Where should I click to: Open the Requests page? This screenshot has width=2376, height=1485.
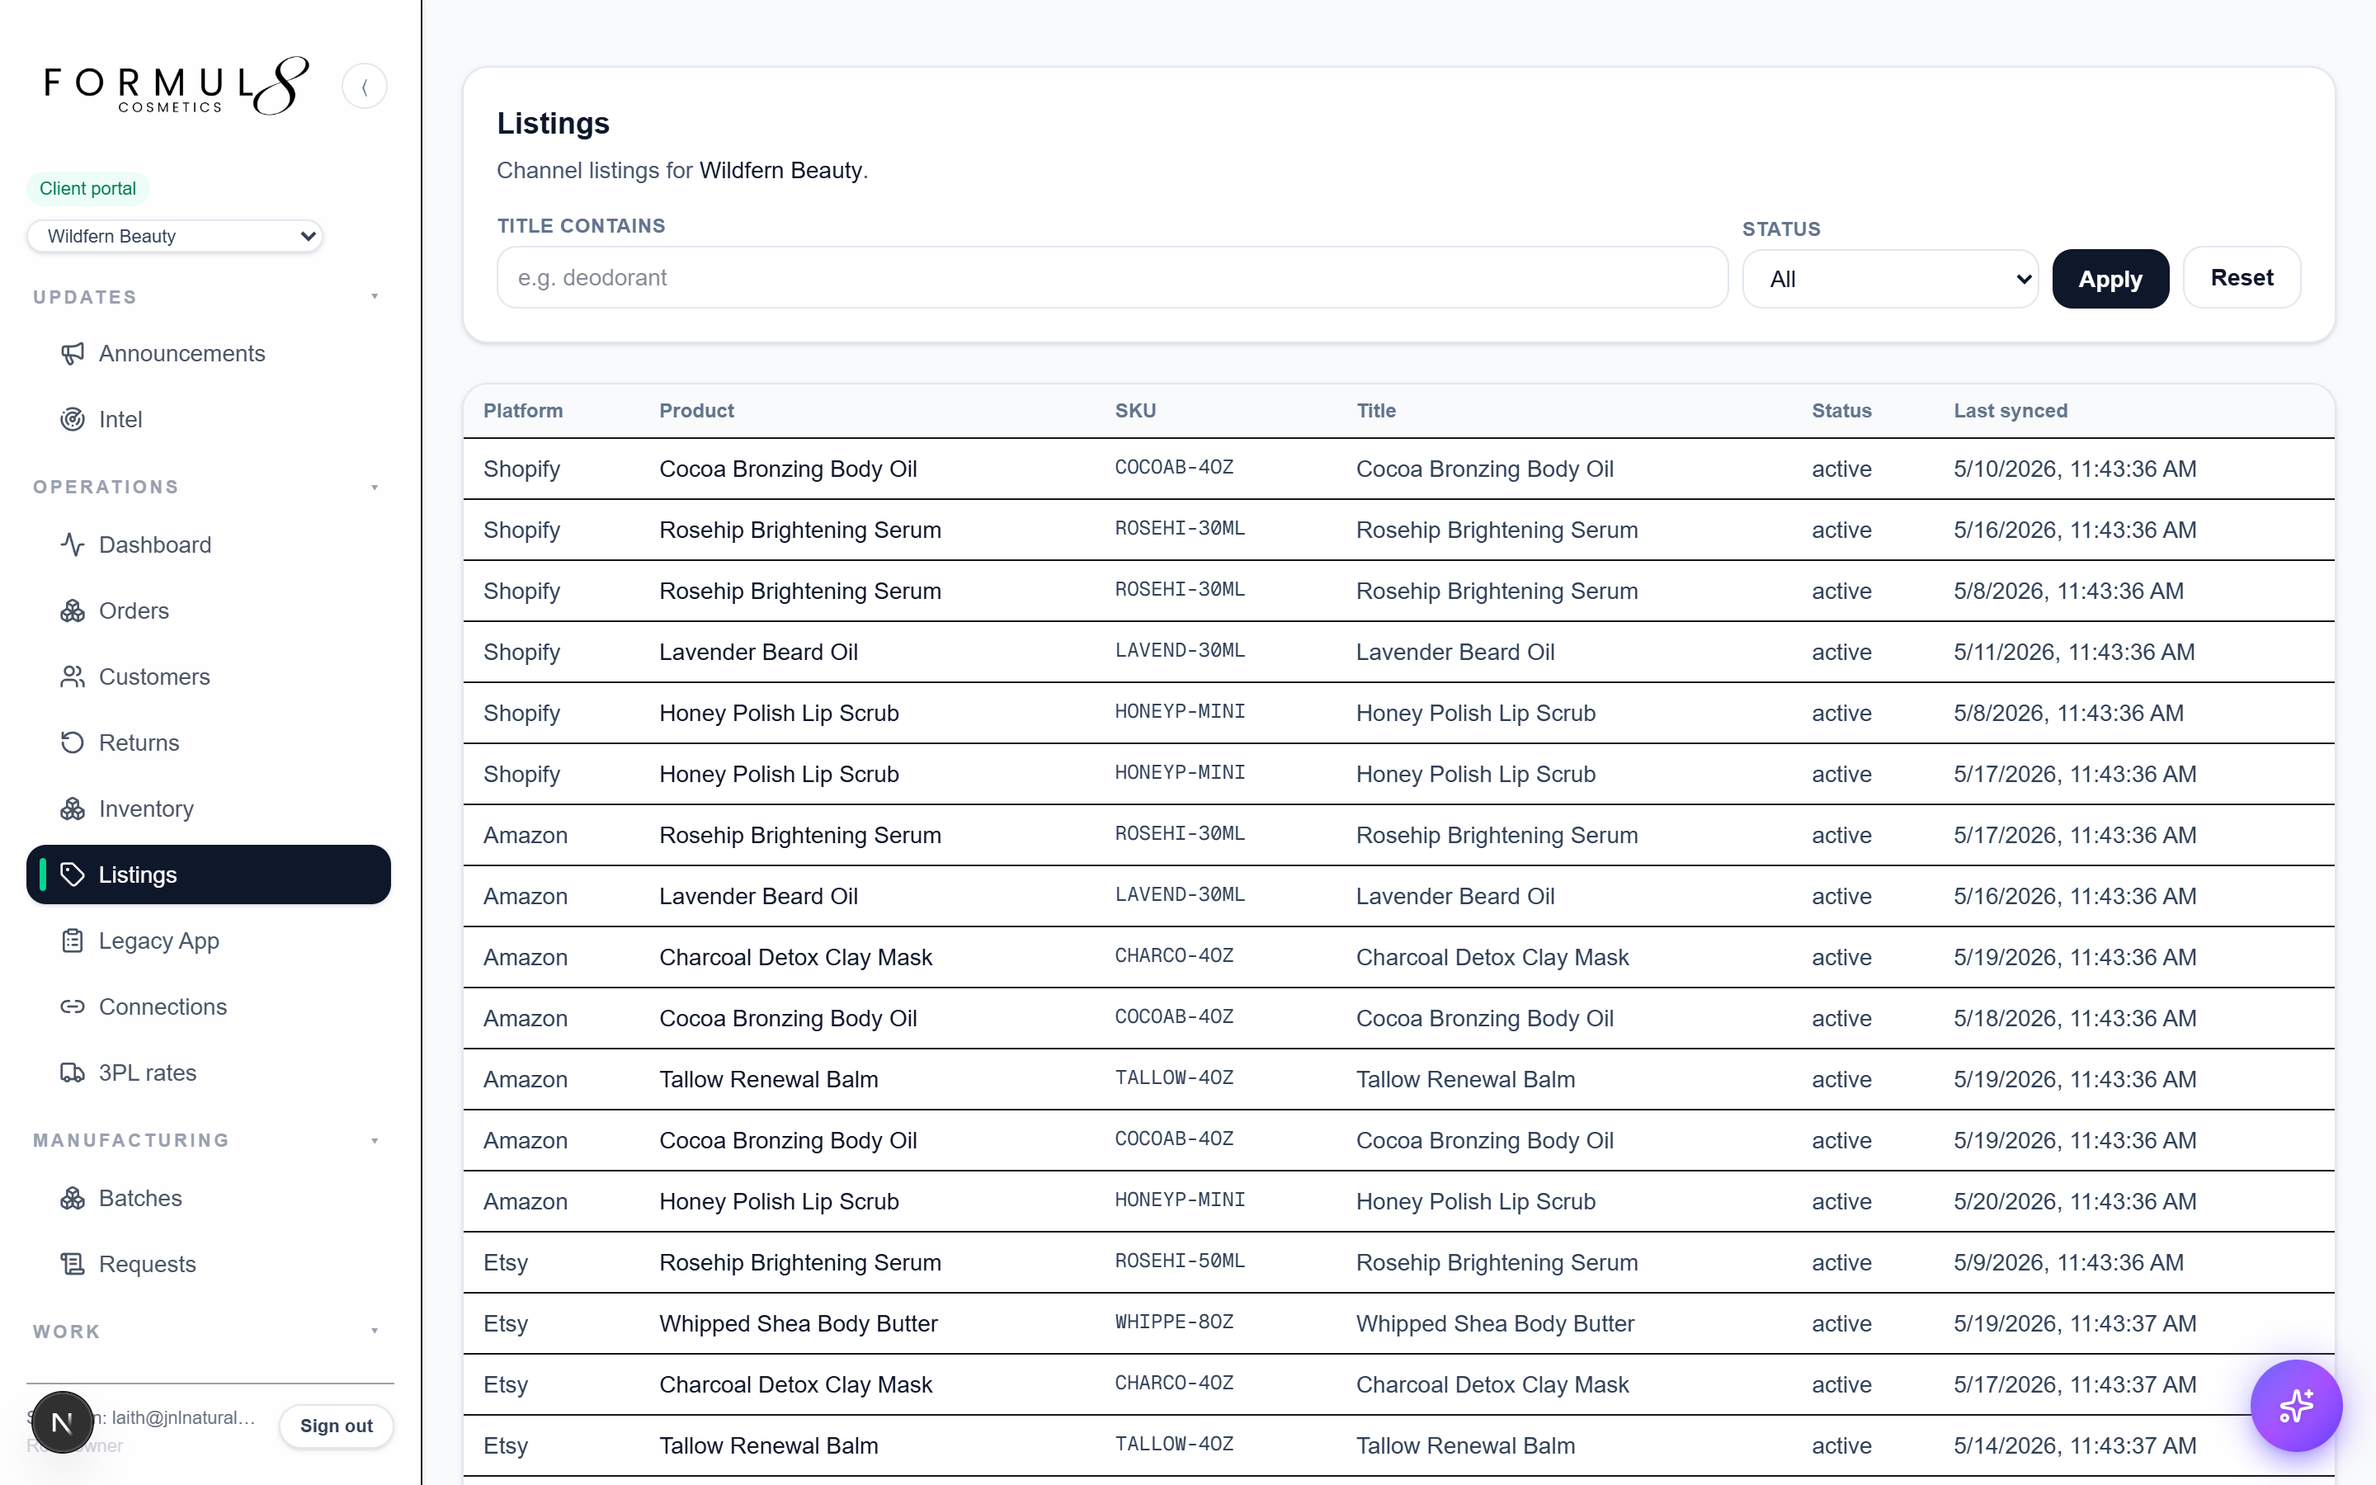click(x=208, y=1264)
